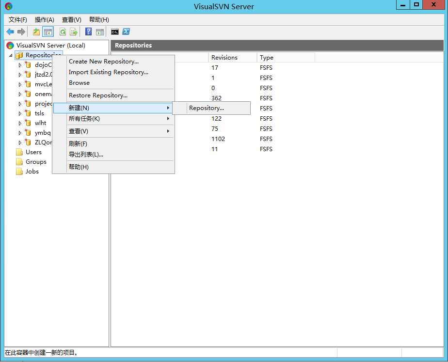Select the Users tree item label
448x362 pixels.
point(33,152)
